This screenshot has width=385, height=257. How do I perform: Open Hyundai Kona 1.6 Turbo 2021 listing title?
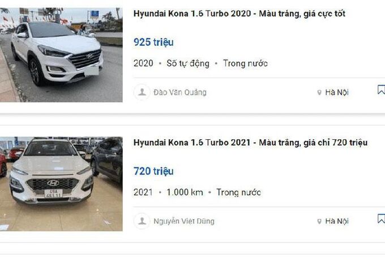(250, 142)
